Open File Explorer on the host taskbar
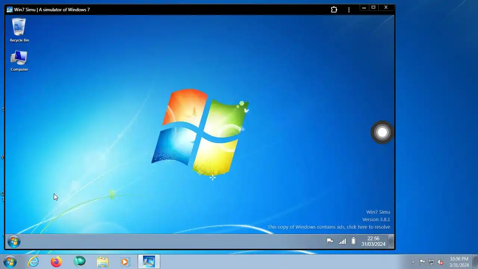 [x=103, y=262]
